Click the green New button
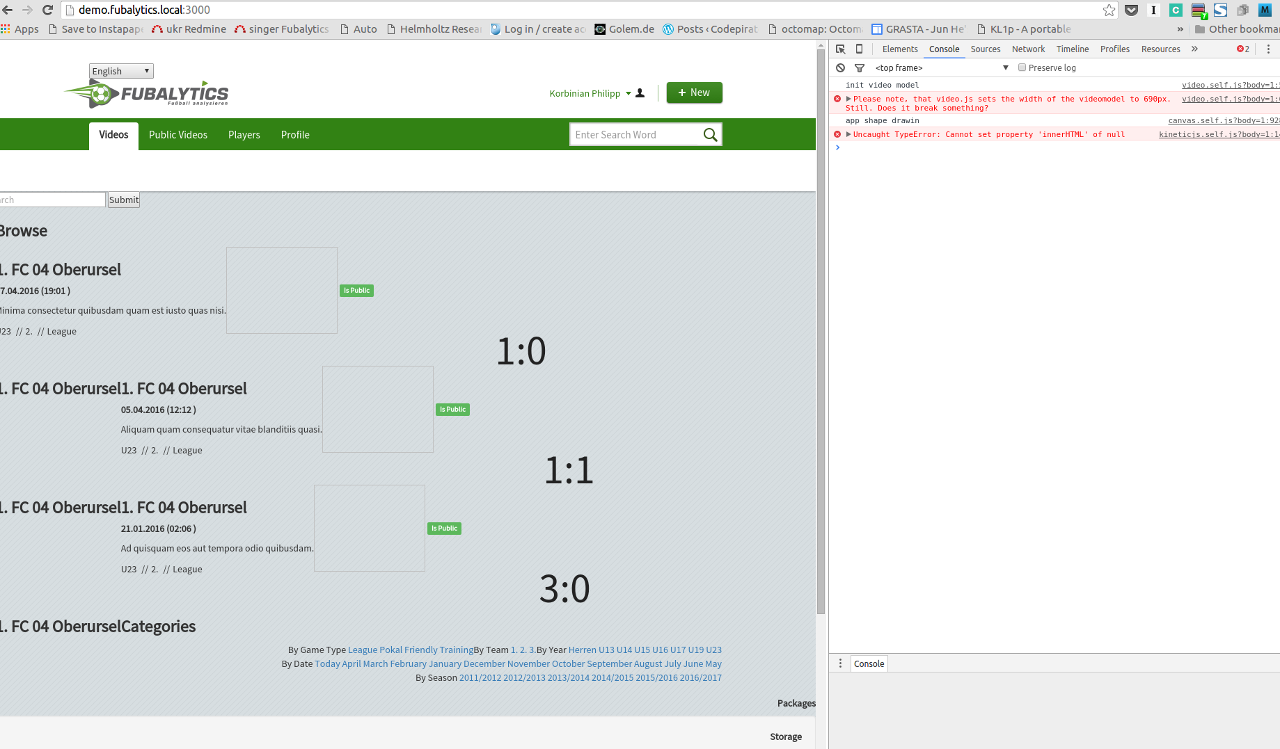The width and height of the screenshot is (1280, 749). (x=694, y=92)
